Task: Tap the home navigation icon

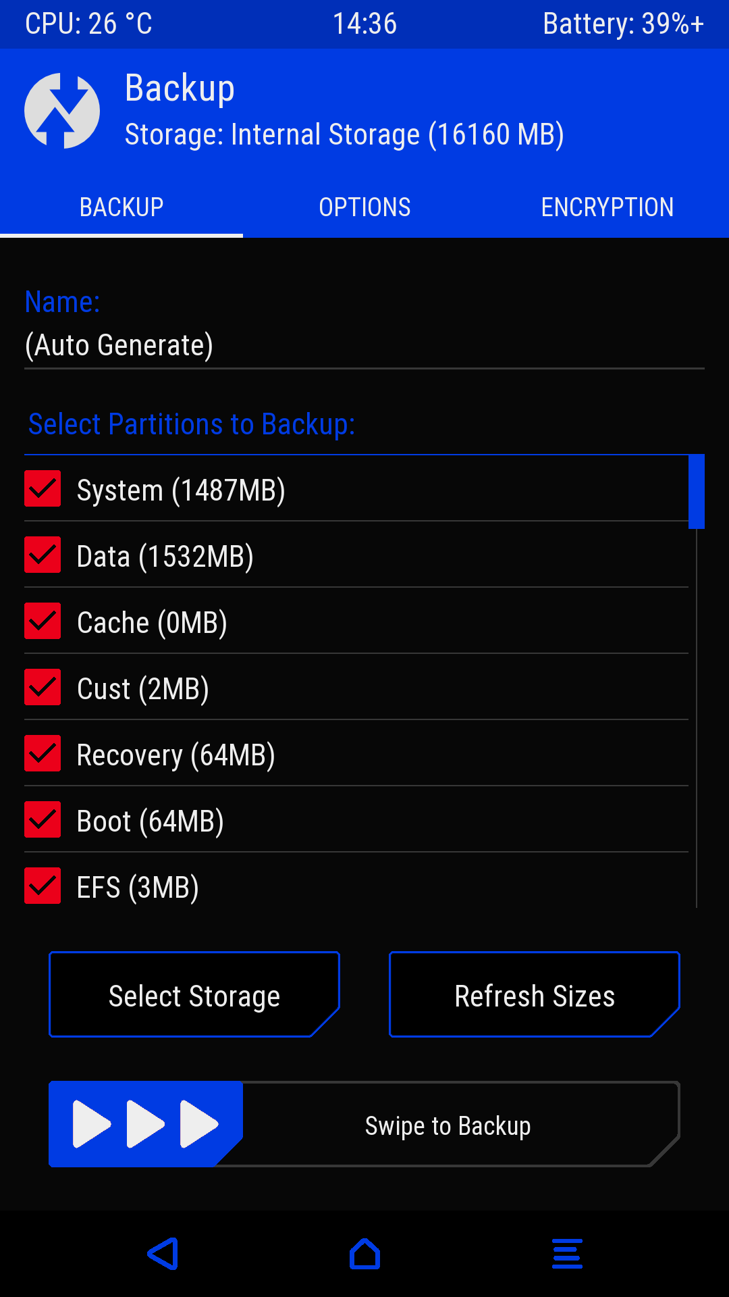Action: coord(364,1254)
